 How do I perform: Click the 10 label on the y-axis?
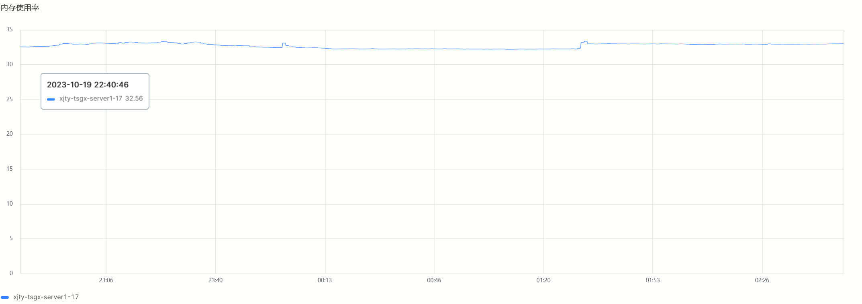(10, 204)
